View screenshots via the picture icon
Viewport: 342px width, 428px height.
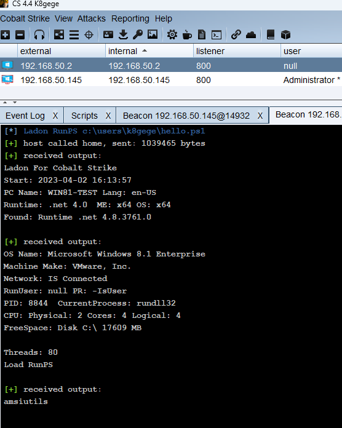(x=153, y=34)
